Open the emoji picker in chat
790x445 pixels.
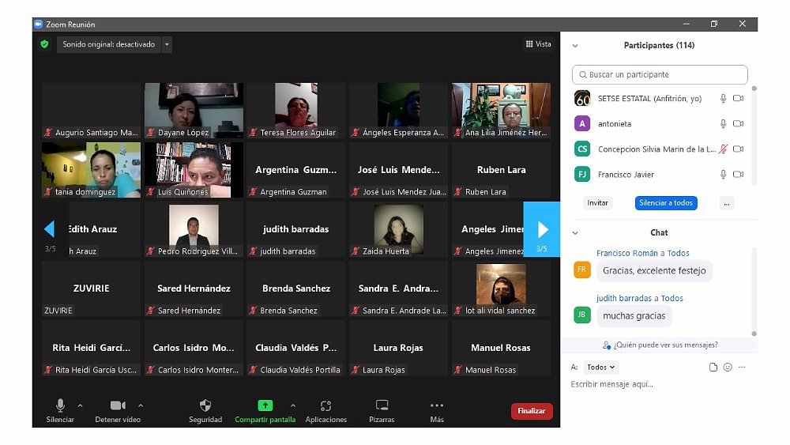pyautogui.click(x=728, y=368)
